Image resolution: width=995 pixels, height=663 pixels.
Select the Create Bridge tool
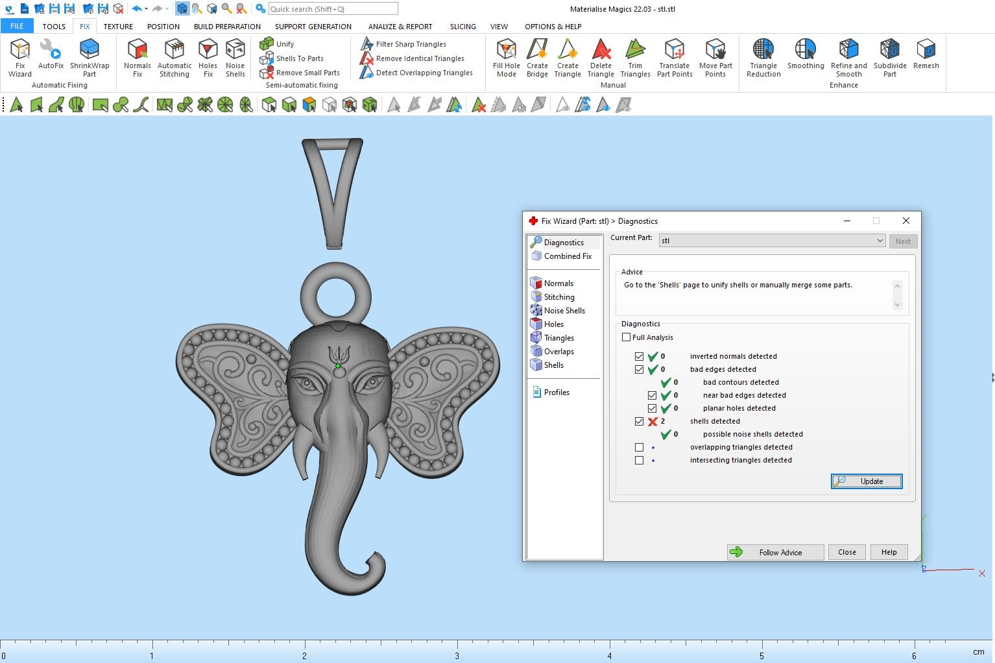tap(537, 57)
